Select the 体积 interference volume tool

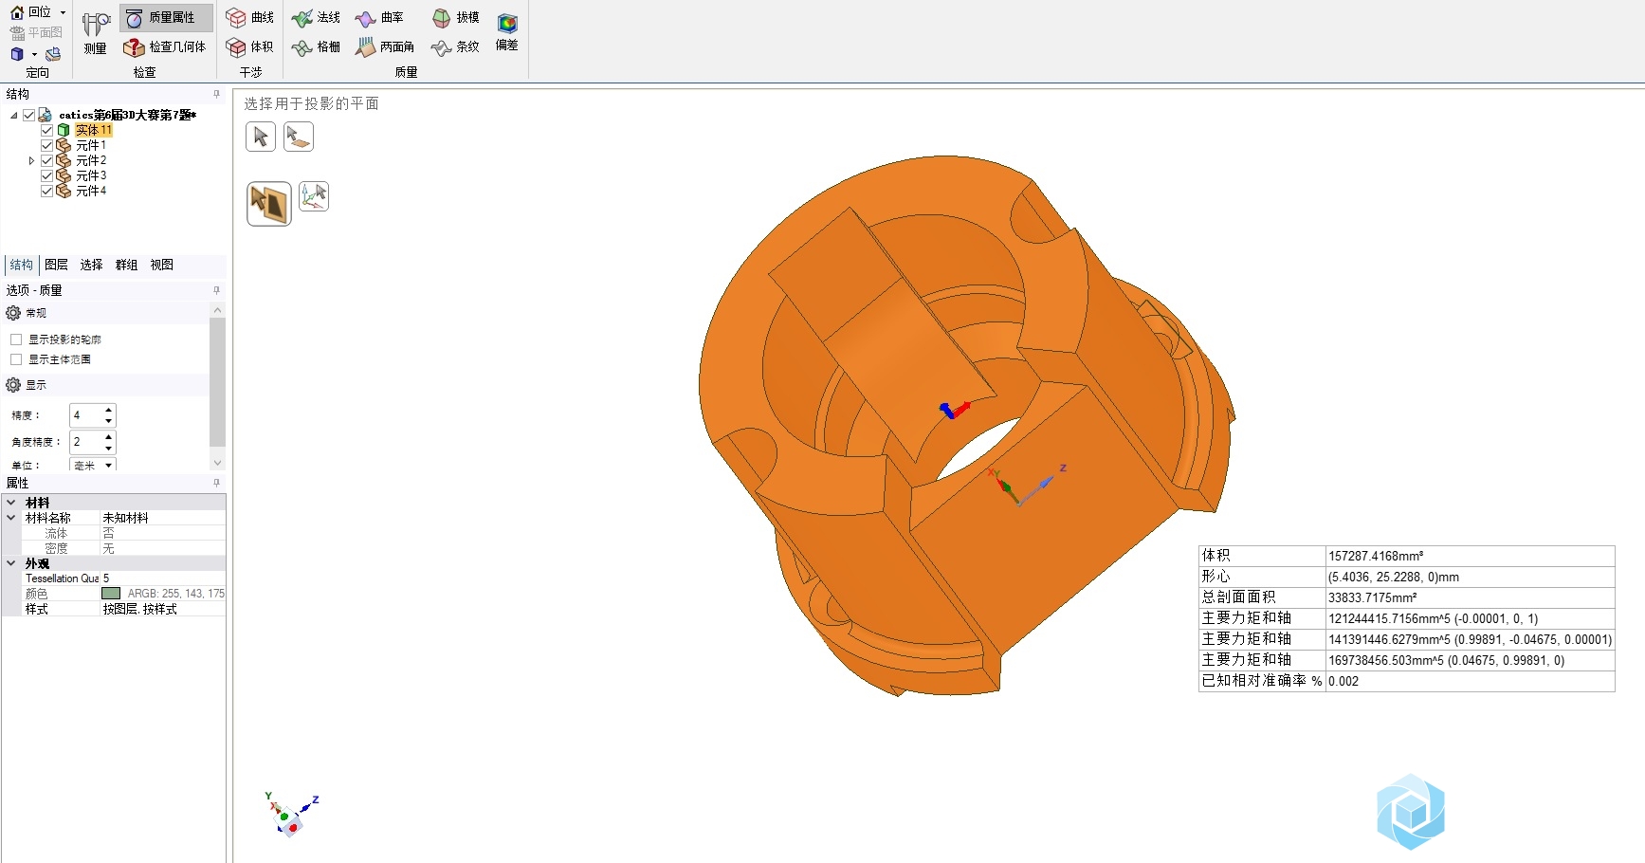click(250, 46)
